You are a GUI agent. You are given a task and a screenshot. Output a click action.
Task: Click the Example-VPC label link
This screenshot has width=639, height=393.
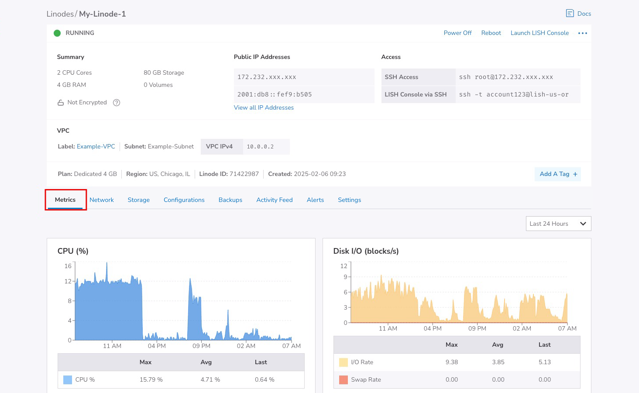[96, 147]
